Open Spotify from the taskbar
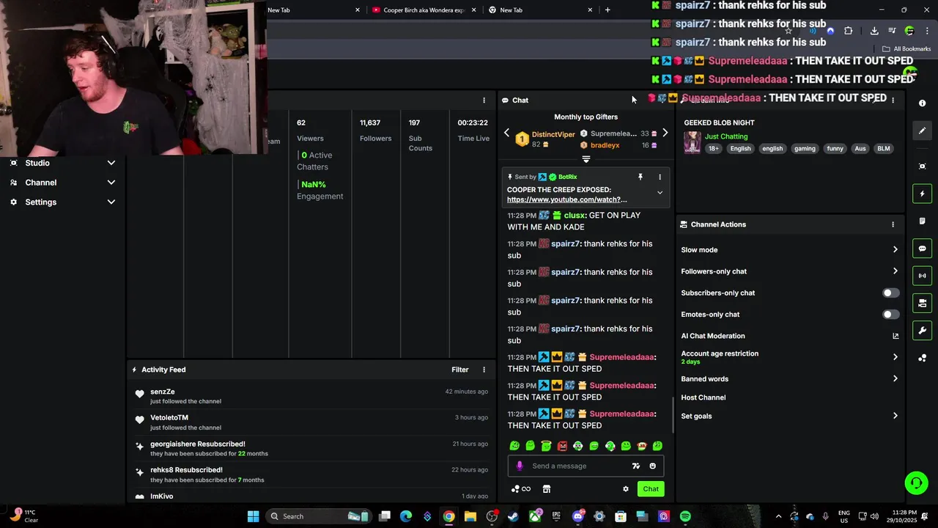The height and width of the screenshot is (528, 938). 685,516
